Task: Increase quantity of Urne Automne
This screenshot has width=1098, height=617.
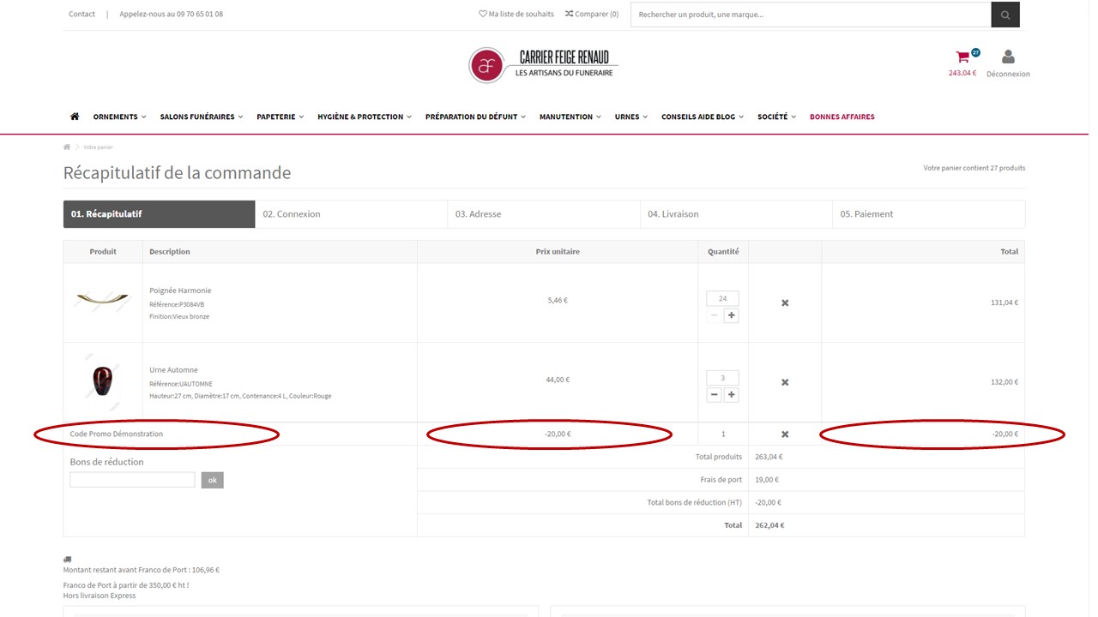Action: coord(731,395)
